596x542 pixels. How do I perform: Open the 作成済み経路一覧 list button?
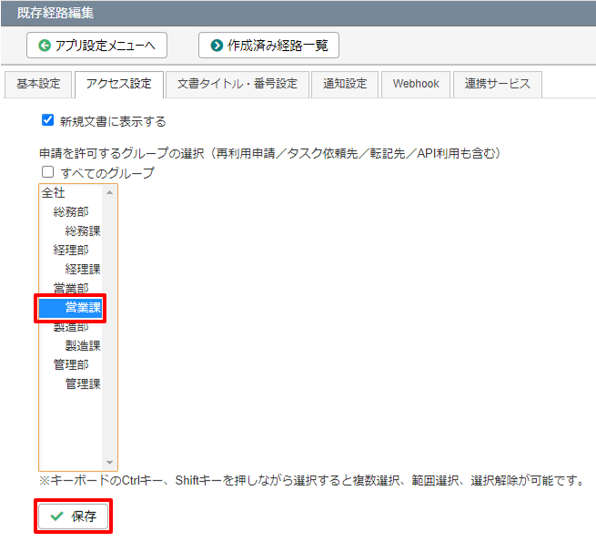pyautogui.click(x=268, y=46)
